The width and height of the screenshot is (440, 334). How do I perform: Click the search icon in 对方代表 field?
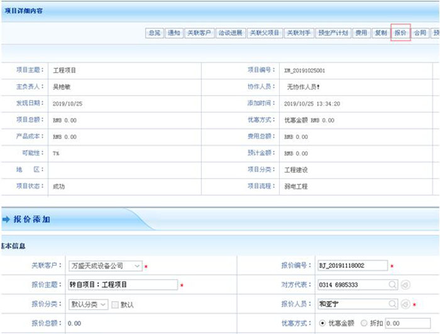[393, 285]
